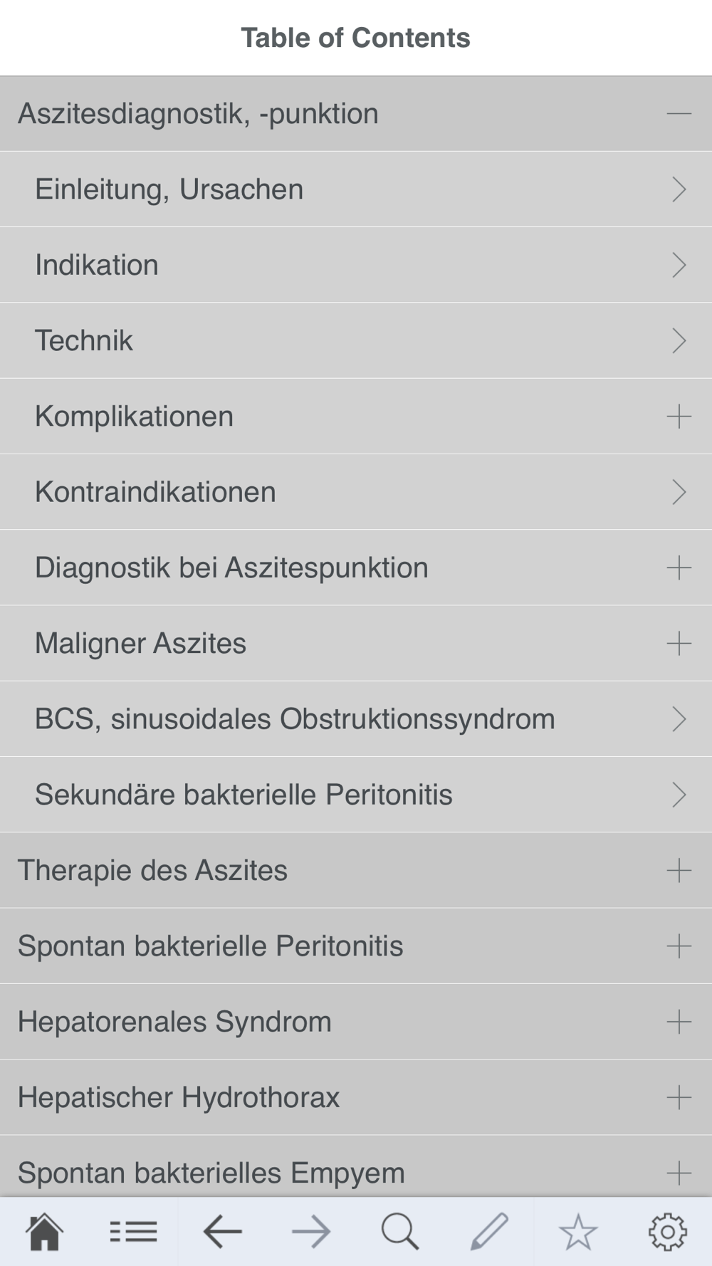
Task: Open the Einleitung, Ursachen page
Action: pyautogui.click(x=356, y=189)
